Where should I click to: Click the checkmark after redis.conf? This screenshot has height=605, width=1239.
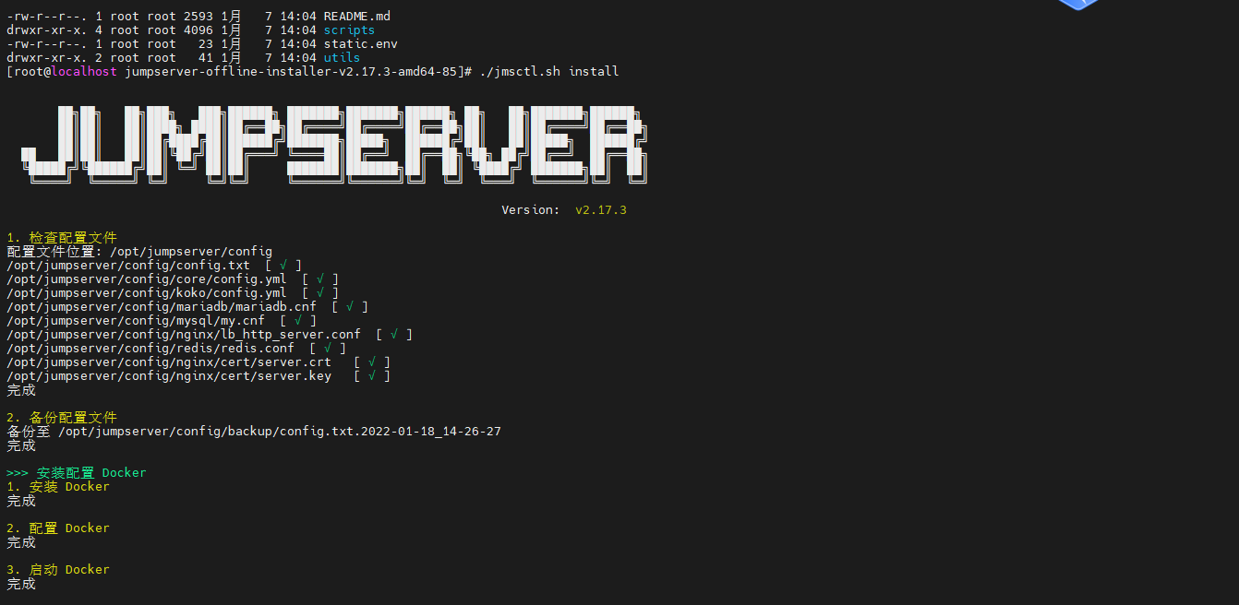(x=328, y=348)
